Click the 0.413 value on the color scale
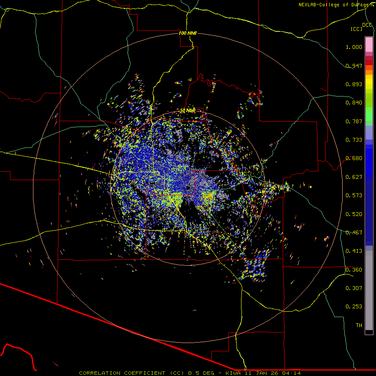The width and height of the screenshot is (376, 376). [x=354, y=251]
